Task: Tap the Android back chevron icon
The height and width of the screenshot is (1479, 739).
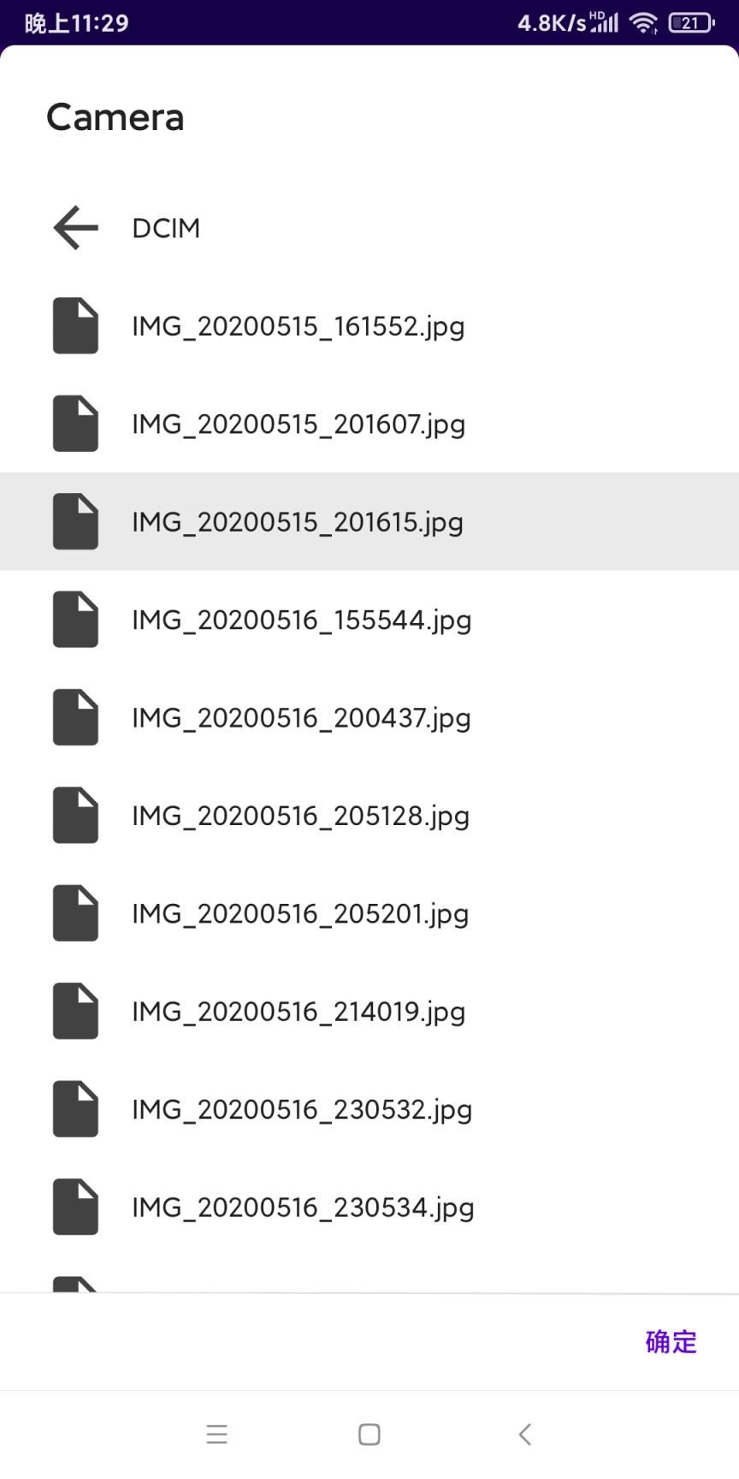Action: (x=525, y=1434)
